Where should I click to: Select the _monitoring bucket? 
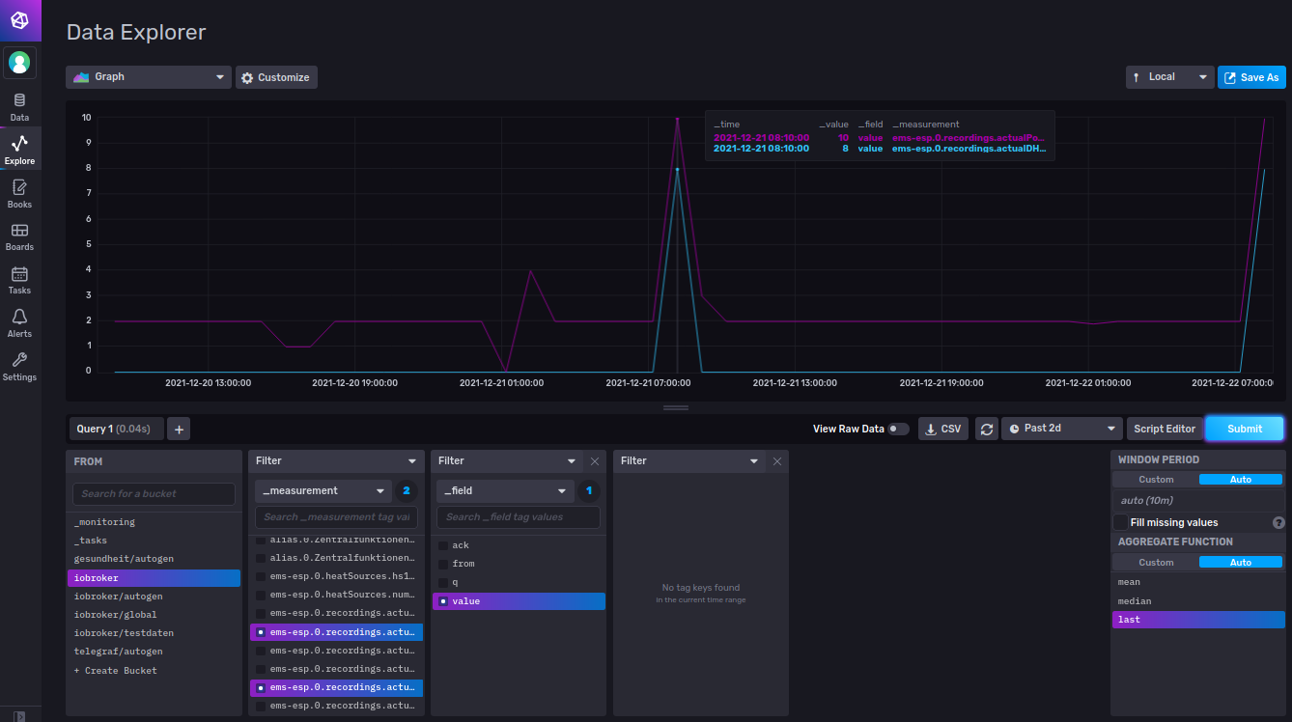pos(154,522)
